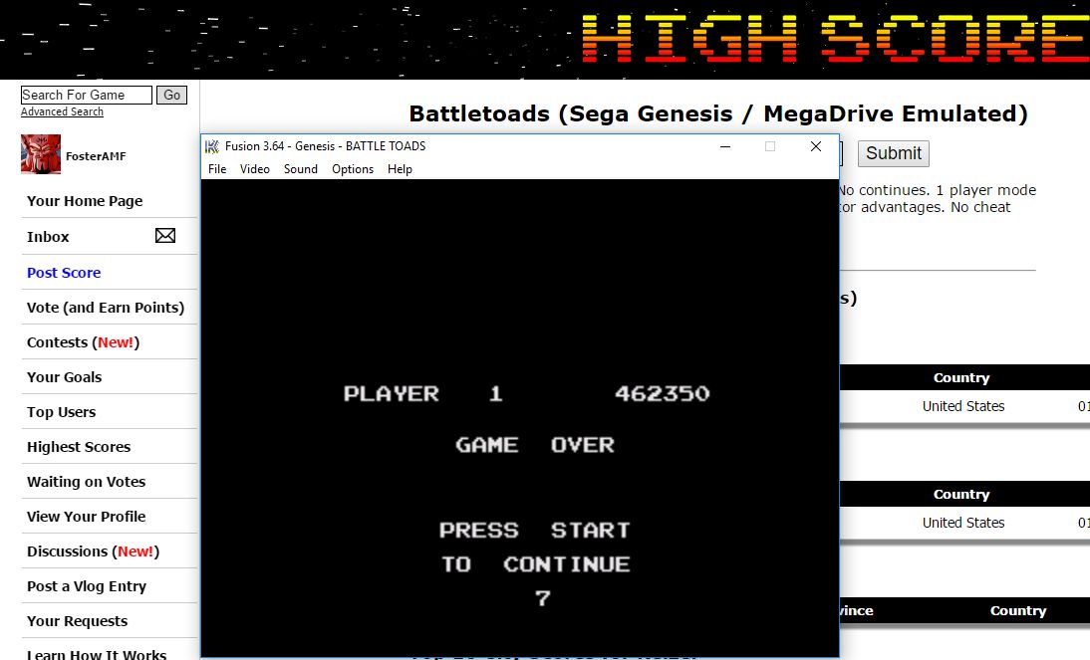Open the Top Users page
This screenshot has width=1090, height=660.
[61, 412]
